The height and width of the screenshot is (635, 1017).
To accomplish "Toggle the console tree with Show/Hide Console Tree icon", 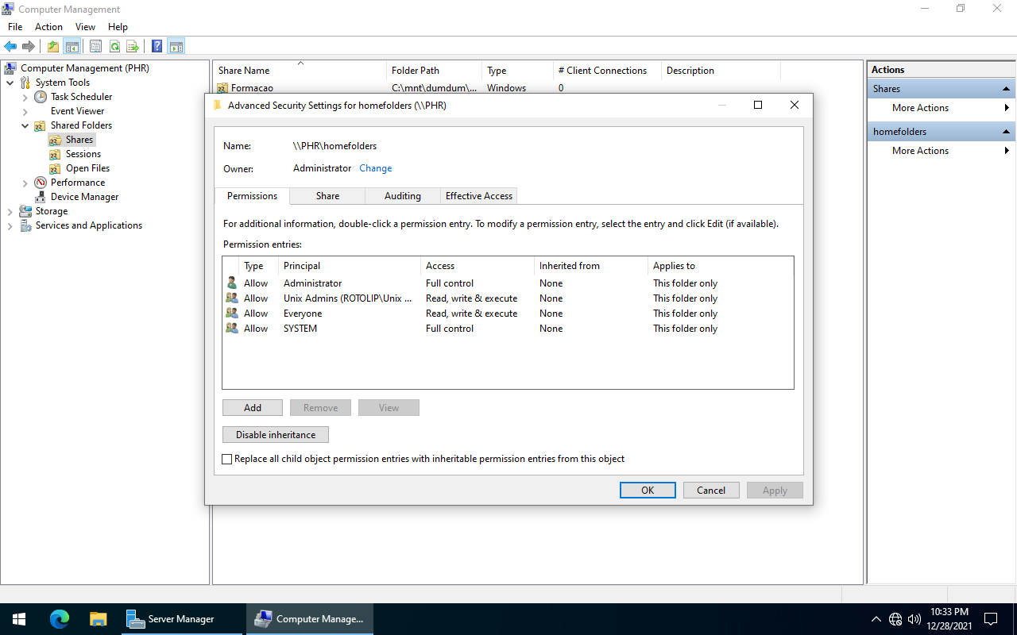I will pos(72,45).
